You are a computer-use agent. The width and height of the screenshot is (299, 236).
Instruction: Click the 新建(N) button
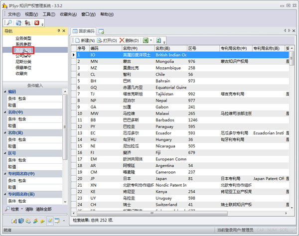85,40
